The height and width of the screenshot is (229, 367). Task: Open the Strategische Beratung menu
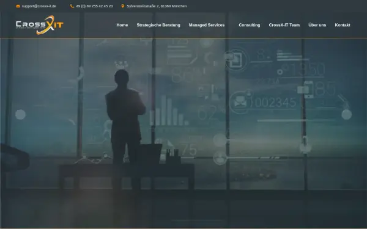click(158, 25)
